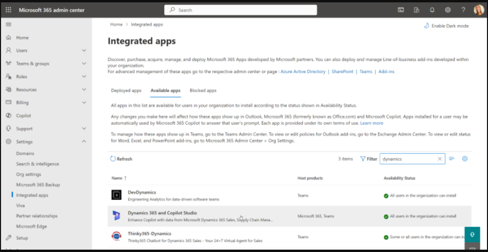Sort by the Name column header
The height and width of the screenshot is (252, 488).
pos(119,178)
